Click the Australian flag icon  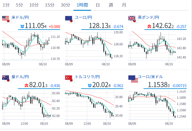click(7, 79)
